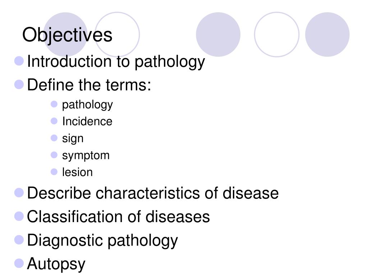Click the small bullet beside sign
Viewport: 368px width, 276px height.
54,138
